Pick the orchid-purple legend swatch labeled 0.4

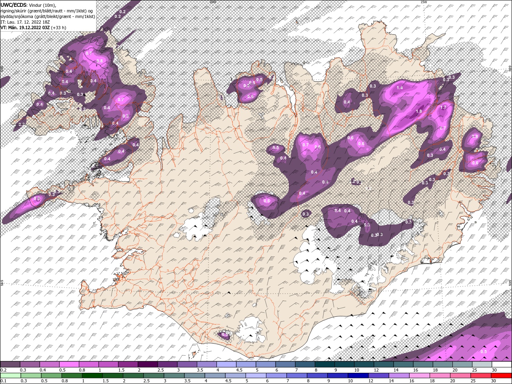(49, 364)
